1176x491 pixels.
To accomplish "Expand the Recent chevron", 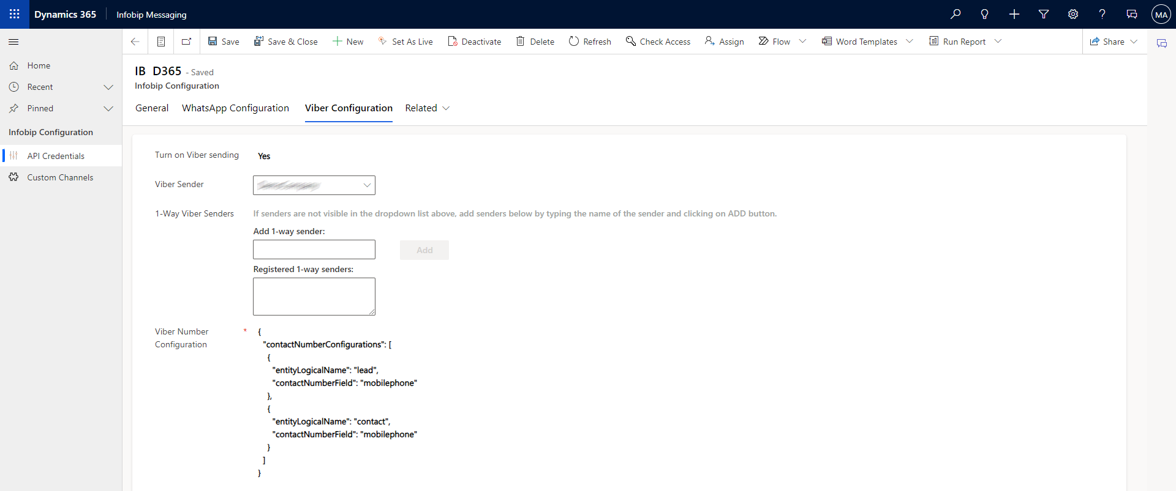I will tap(108, 87).
